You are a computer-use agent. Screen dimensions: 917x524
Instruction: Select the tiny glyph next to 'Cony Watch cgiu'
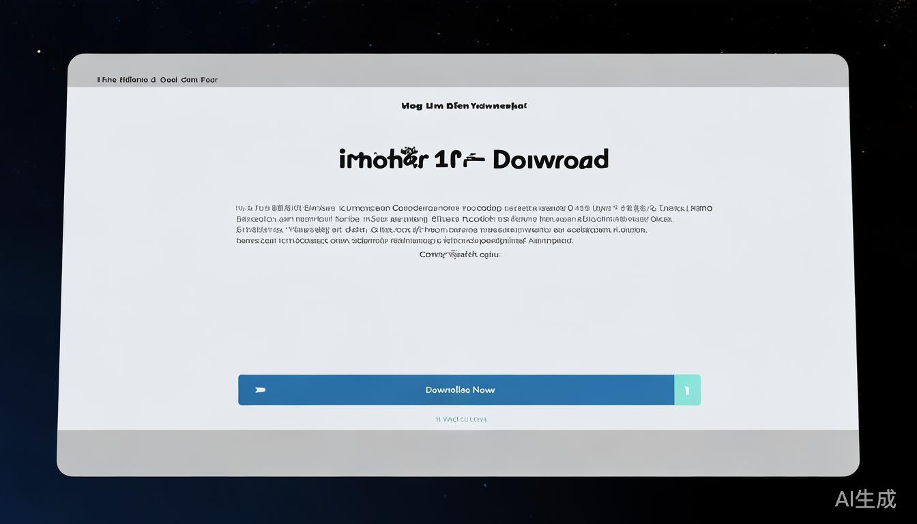tap(452, 252)
